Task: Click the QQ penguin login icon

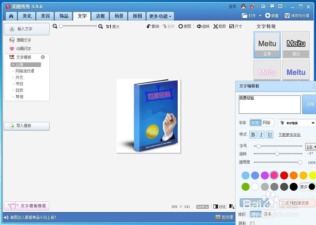Action: coord(243,7)
